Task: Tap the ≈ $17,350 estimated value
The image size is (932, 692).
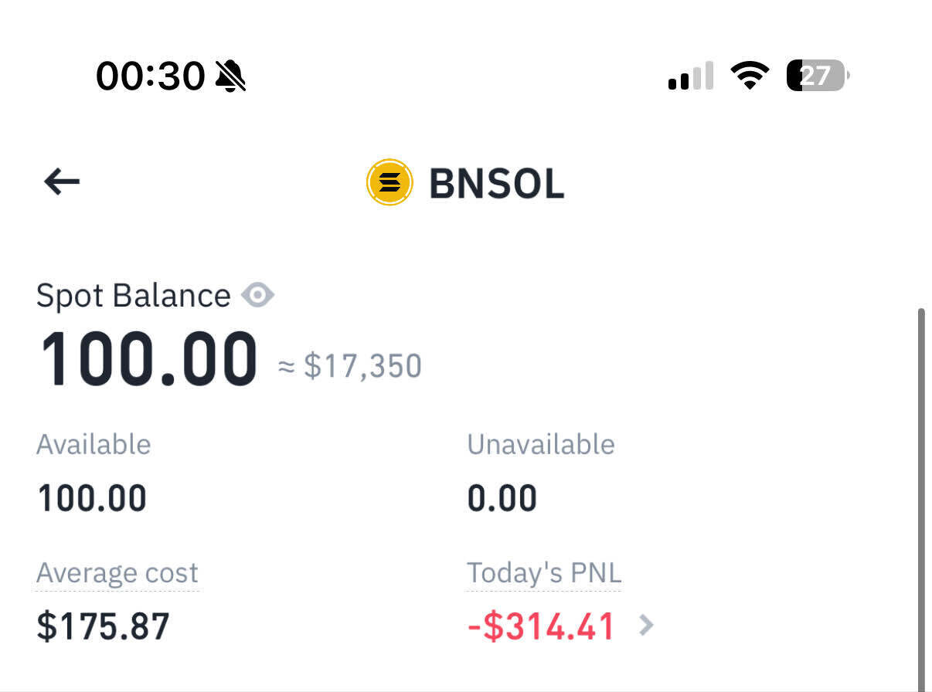Action: tap(349, 366)
